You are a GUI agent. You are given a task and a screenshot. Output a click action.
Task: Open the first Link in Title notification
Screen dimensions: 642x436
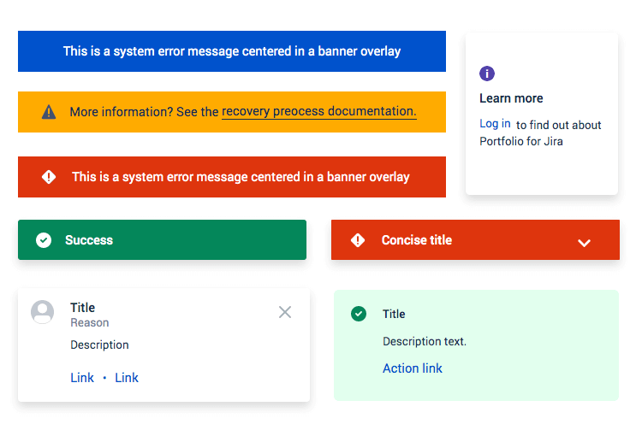pyautogui.click(x=82, y=378)
